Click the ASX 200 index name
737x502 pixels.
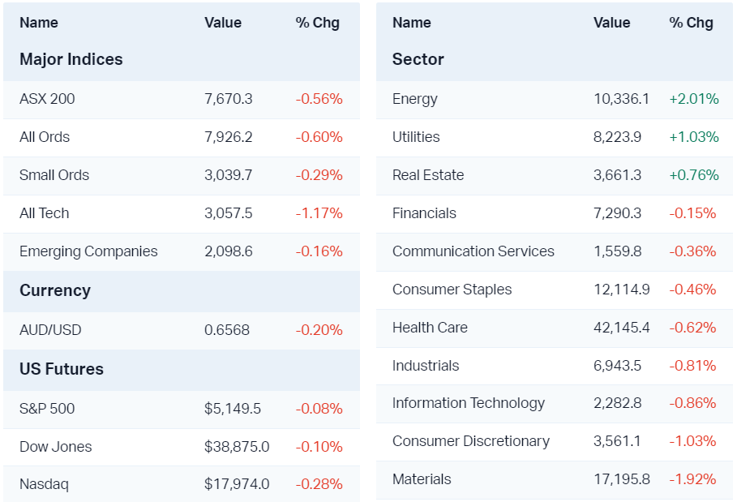tap(47, 99)
